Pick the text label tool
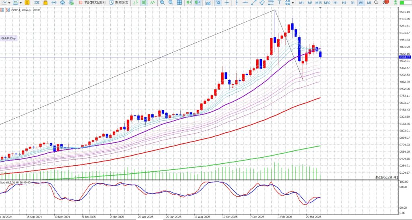412x220 pixels. click(x=279, y=3)
